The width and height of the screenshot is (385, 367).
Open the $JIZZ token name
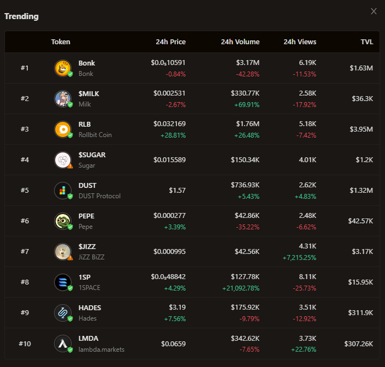pos(87,246)
